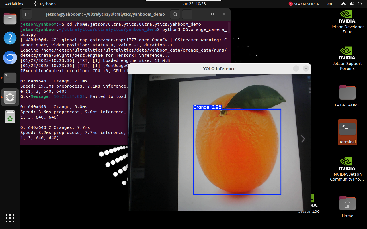Open Jetson Developer Zone desktop shortcut

(347, 22)
